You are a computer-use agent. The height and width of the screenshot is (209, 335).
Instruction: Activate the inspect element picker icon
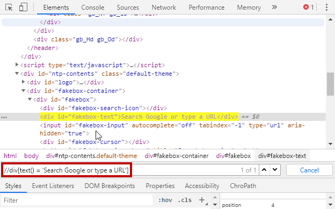[x=9, y=8]
